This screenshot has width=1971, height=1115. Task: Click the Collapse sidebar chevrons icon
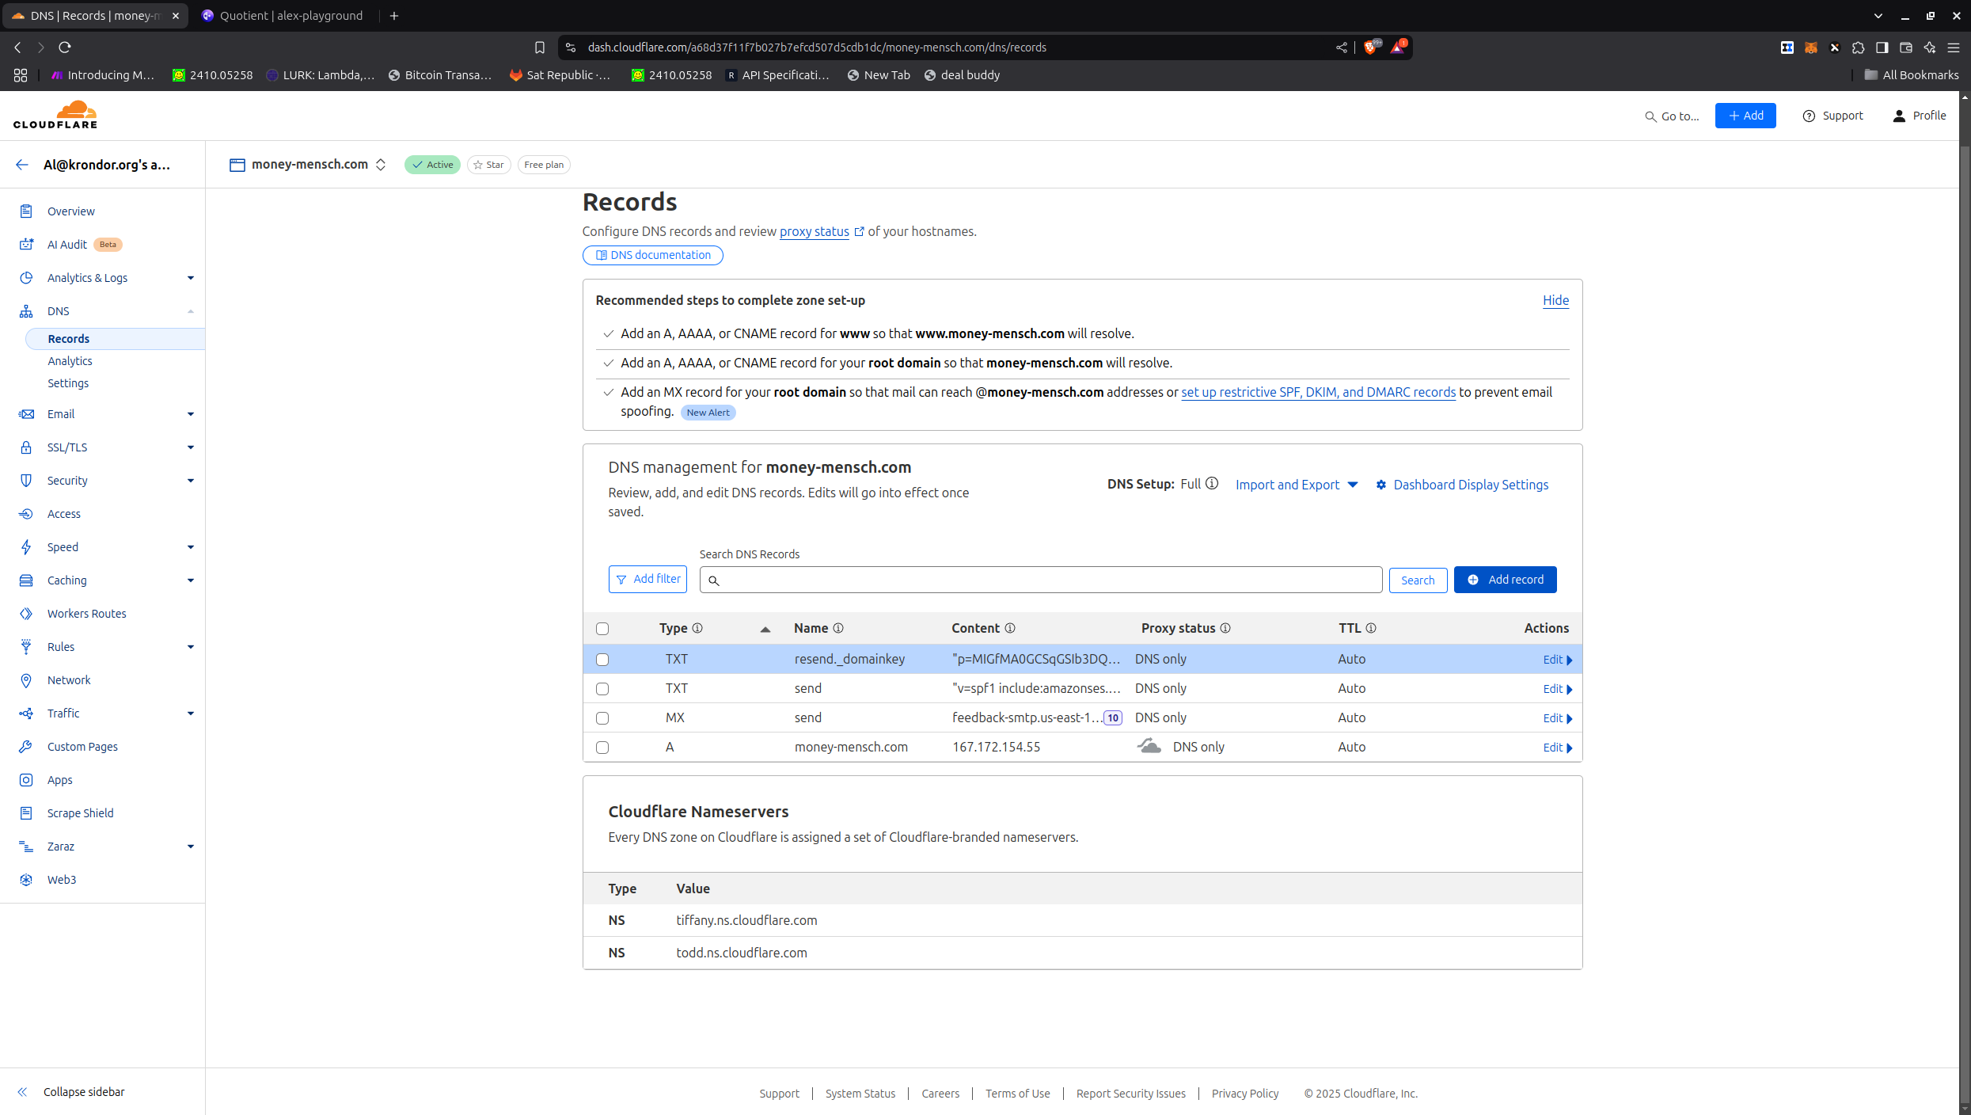click(x=22, y=1092)
